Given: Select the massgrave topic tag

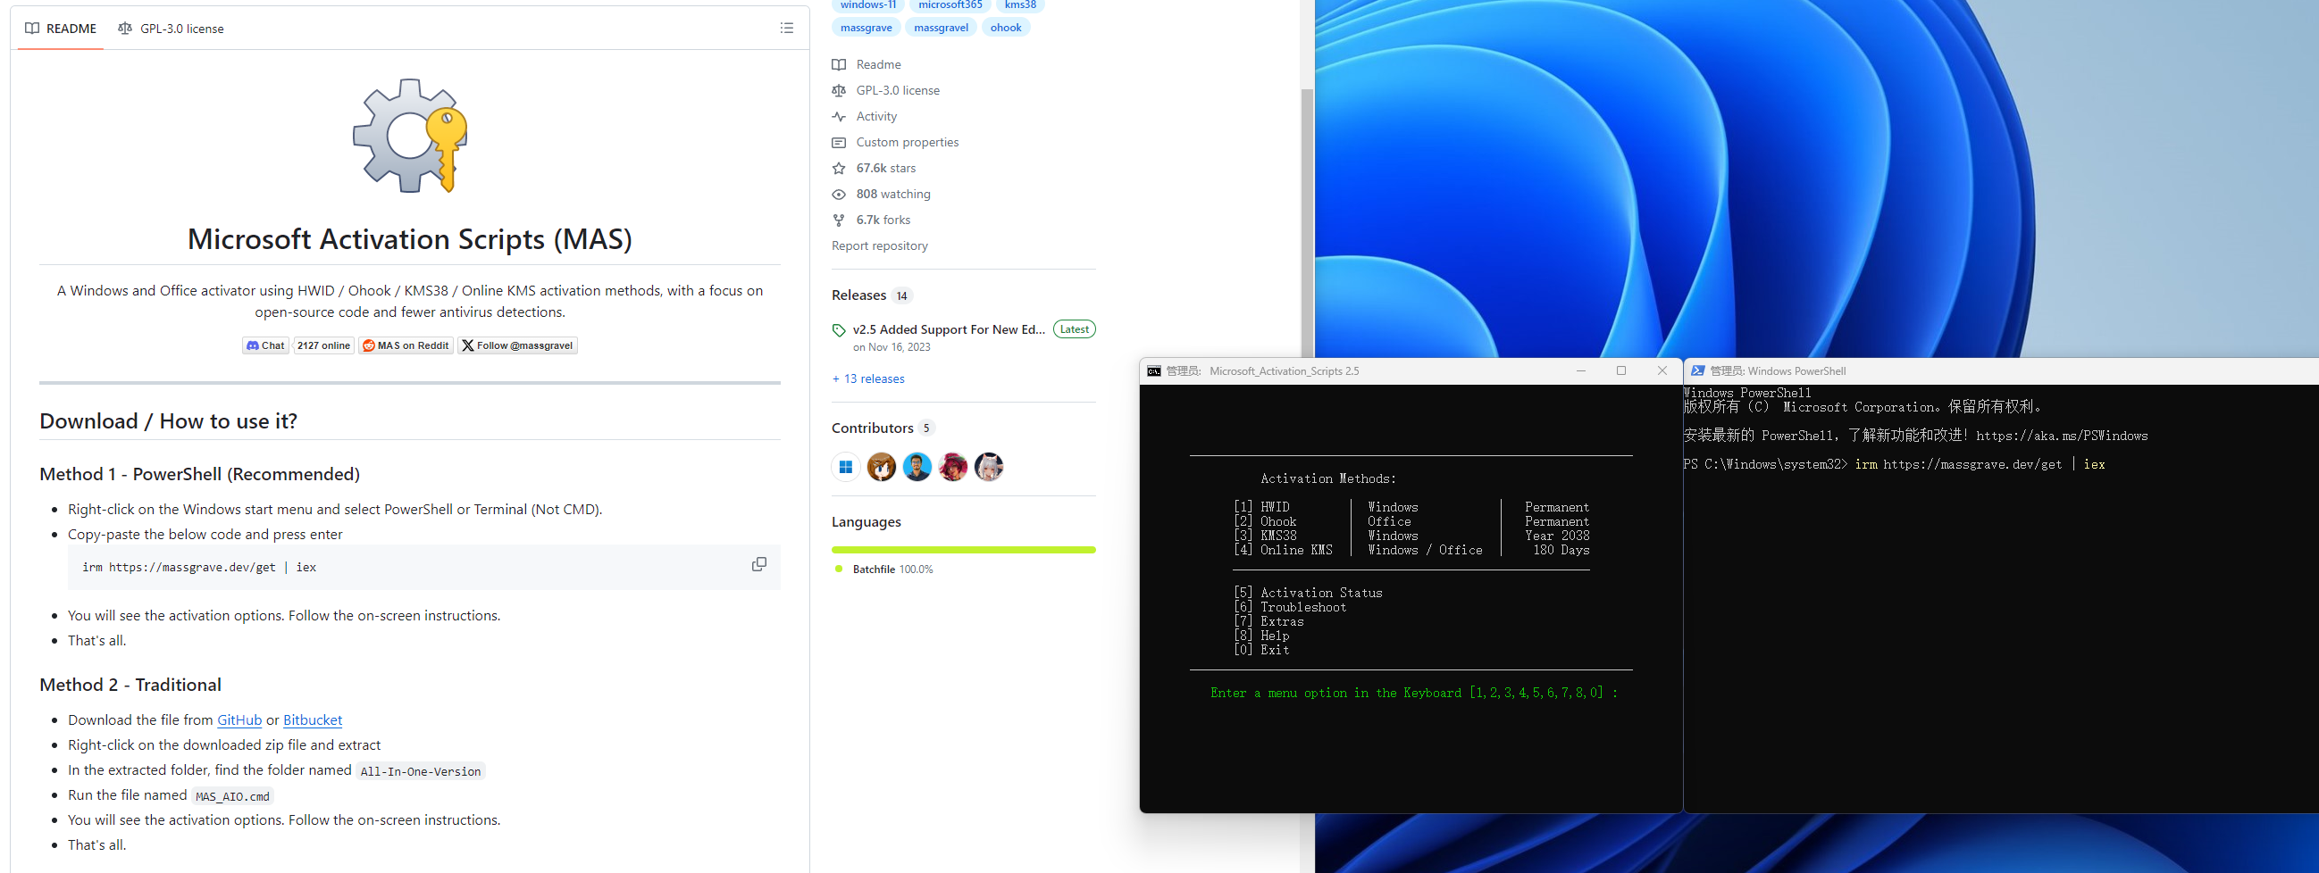Looking at the screenshot, I should click(x=866, y=28).
